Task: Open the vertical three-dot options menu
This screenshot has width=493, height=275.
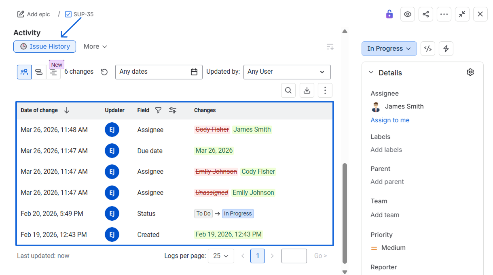Action: point(325,90)
